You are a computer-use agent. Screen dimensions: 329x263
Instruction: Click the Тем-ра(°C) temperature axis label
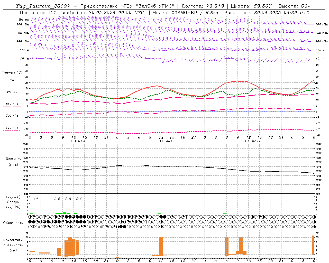click(12, 73)
